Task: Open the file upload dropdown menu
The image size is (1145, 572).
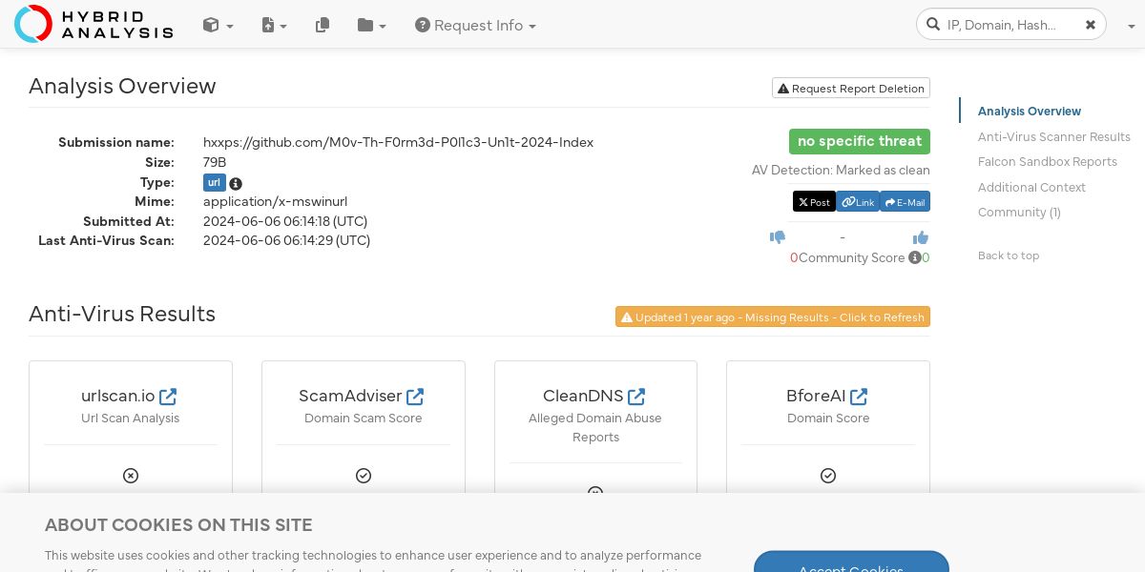Action: click(274, 26)
